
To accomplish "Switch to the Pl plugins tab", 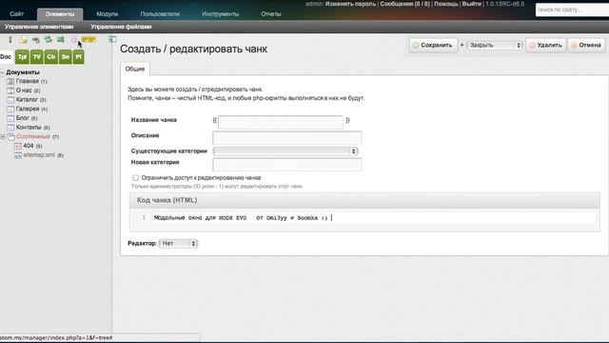I will tap(79, 57).
